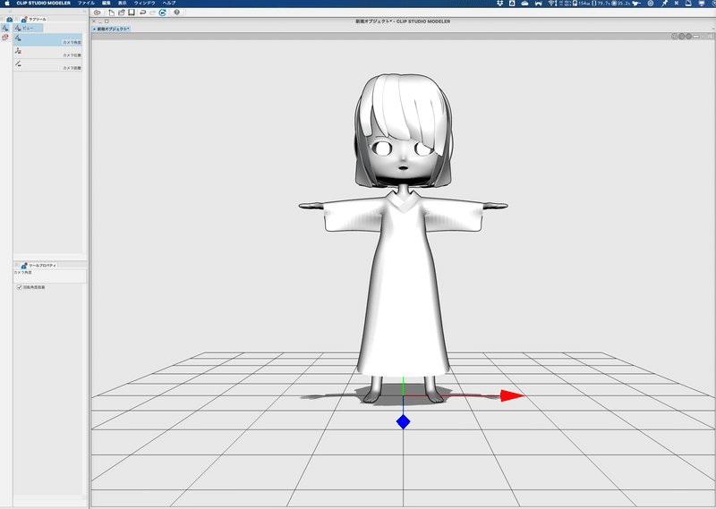
Task: Click the blue circular arrow toolbar icon
Action: coord(163,13)
